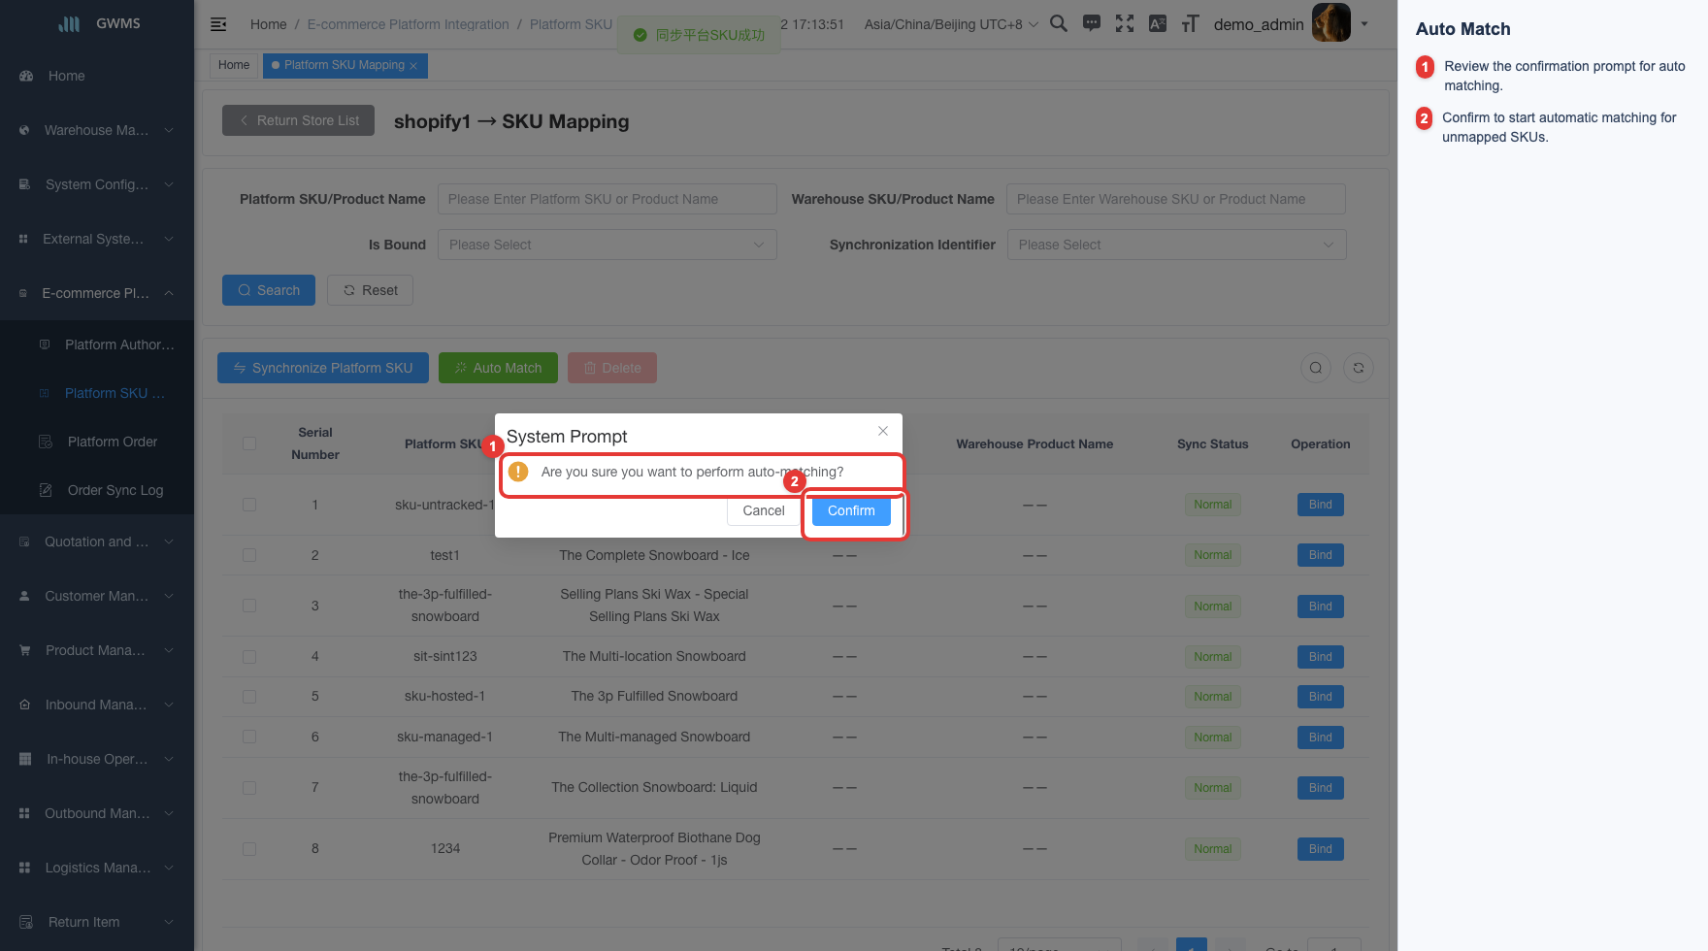The image size is (1708, 951).
Task: Focus Warehouse SKU/Product Name input
Action: point(1176,199)
